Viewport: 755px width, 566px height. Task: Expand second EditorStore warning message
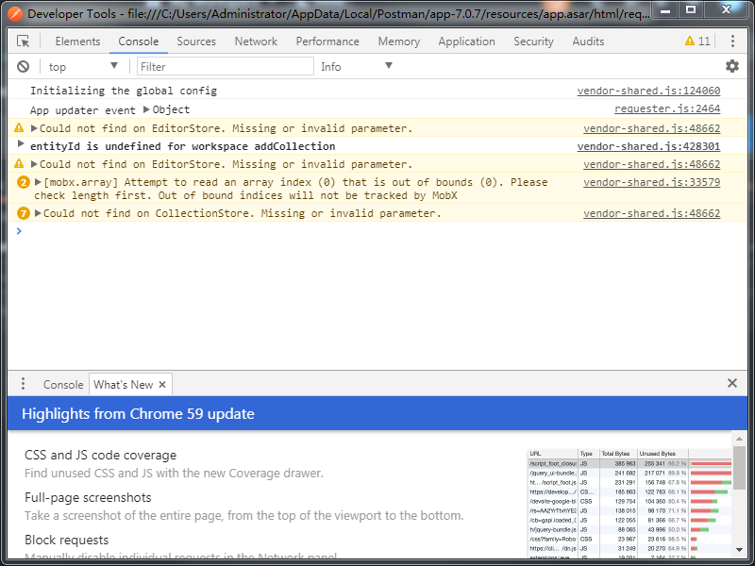pyautogui.click(x=34, y=164)
